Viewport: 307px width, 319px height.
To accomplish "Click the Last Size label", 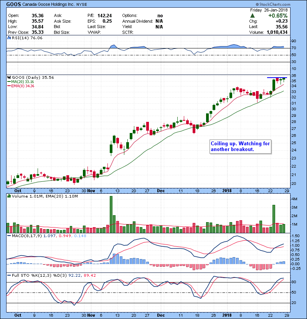I will 97,27.
